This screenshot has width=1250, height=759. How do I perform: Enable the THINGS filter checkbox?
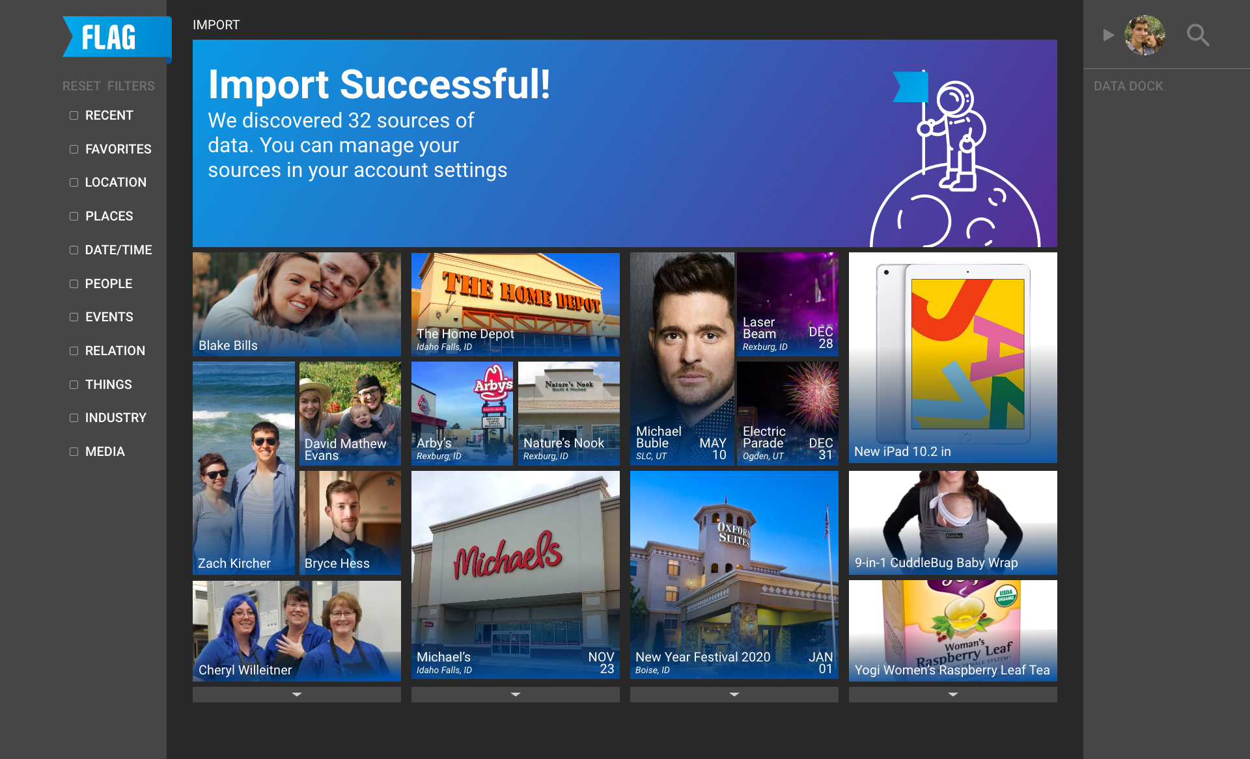(x=74, y=384)
